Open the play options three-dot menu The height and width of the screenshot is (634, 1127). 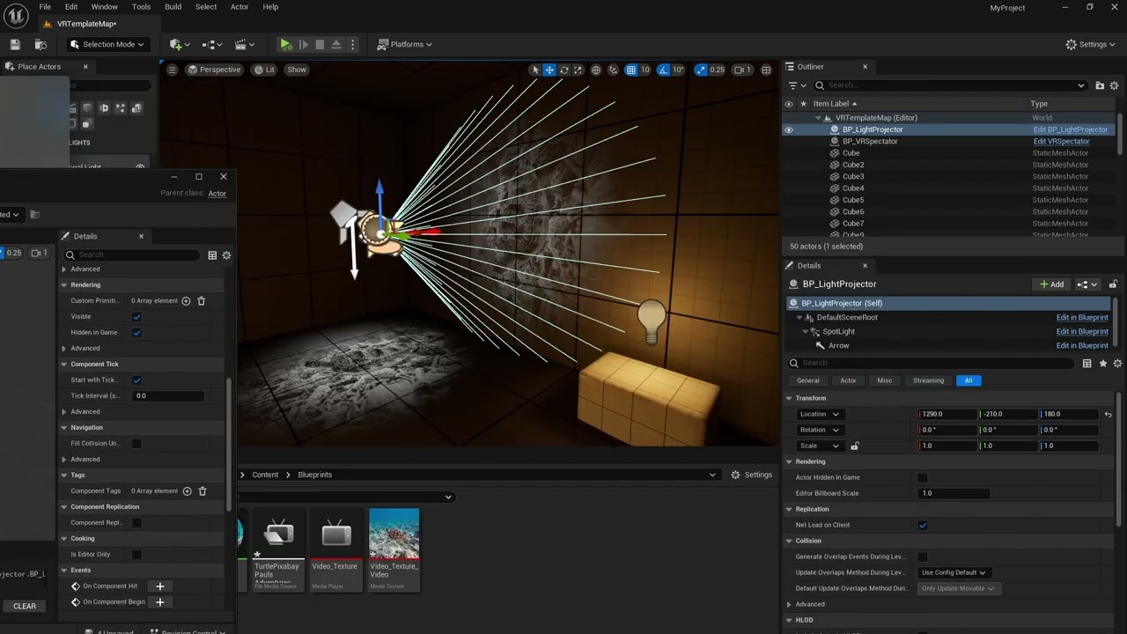tap(352, 44)
